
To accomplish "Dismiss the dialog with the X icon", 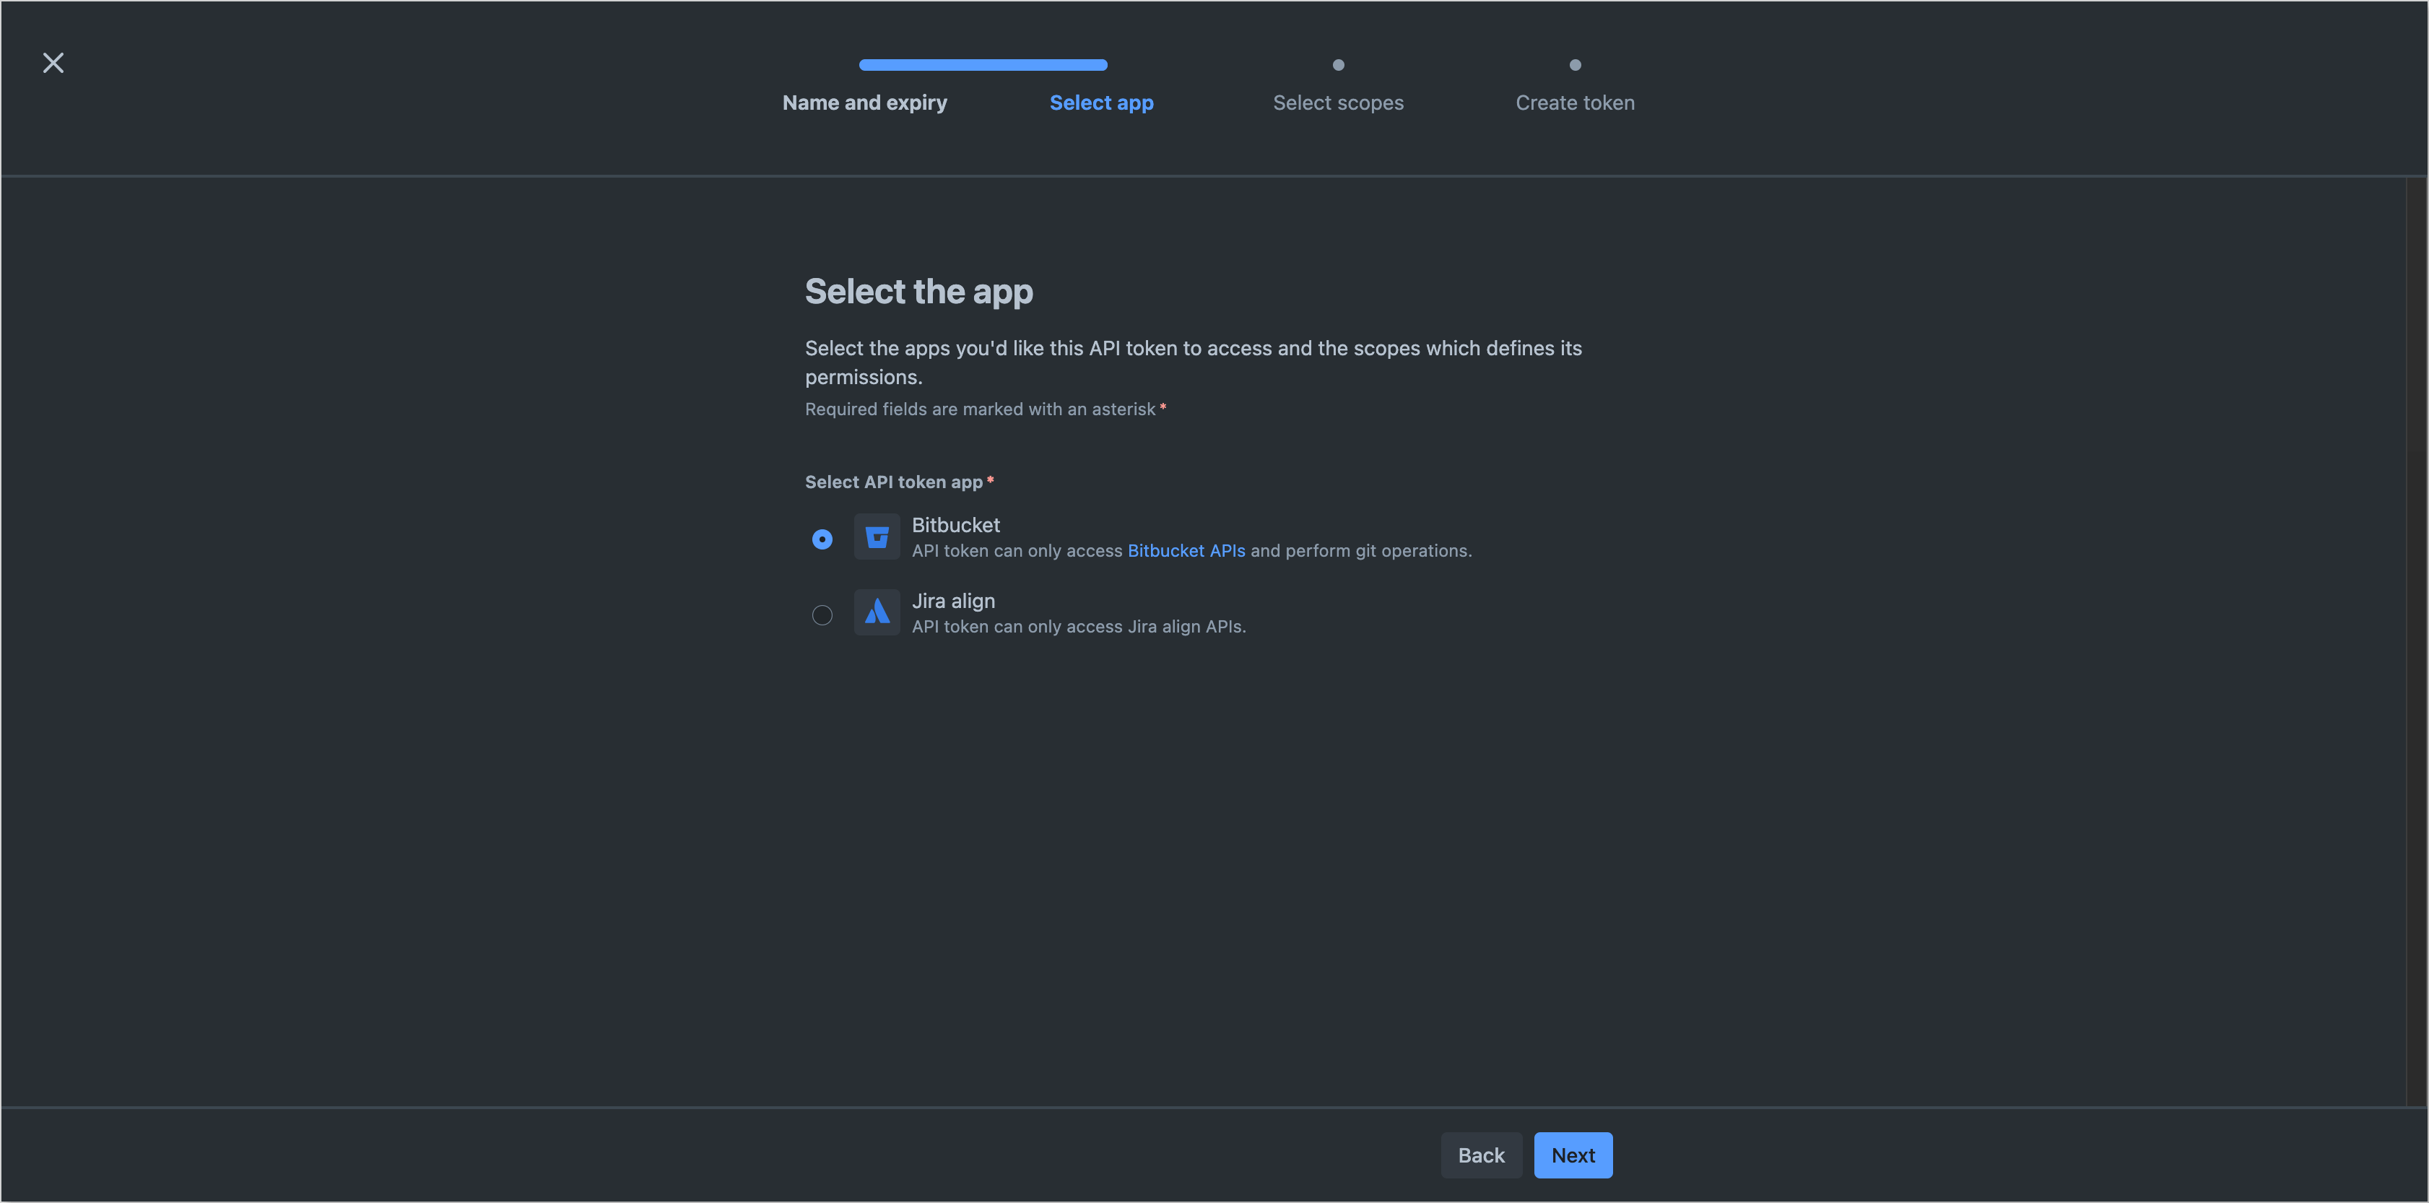I will pyautogui.click(x=53, y=62).
